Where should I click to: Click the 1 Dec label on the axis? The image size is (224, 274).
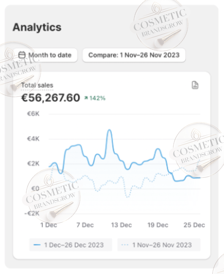pyautogui.click(x=49, y=225)
